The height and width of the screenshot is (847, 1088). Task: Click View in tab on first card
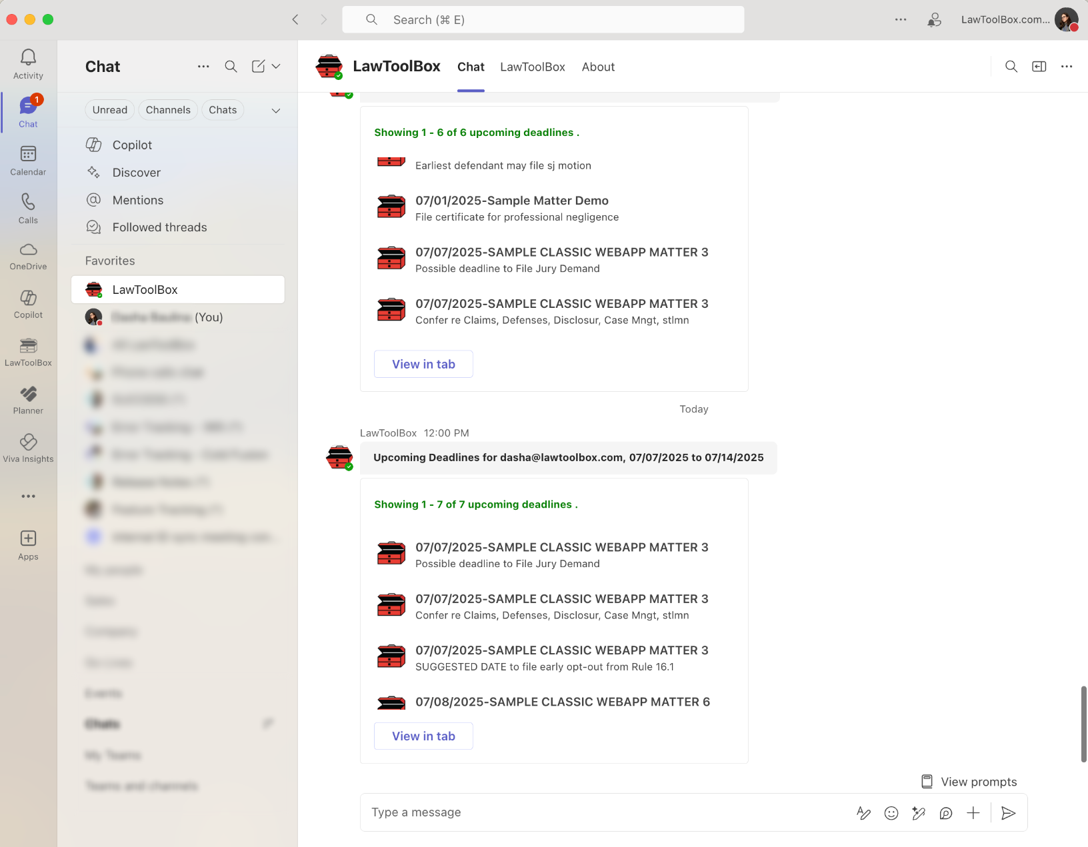click(423, 364)
